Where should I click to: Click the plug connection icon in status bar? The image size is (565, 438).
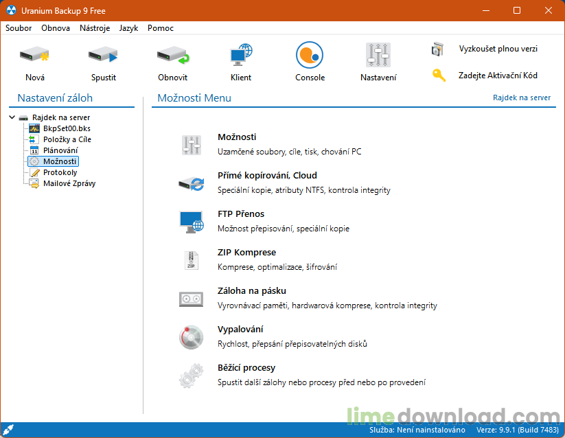pyautogui.click(x=8, y=429)
